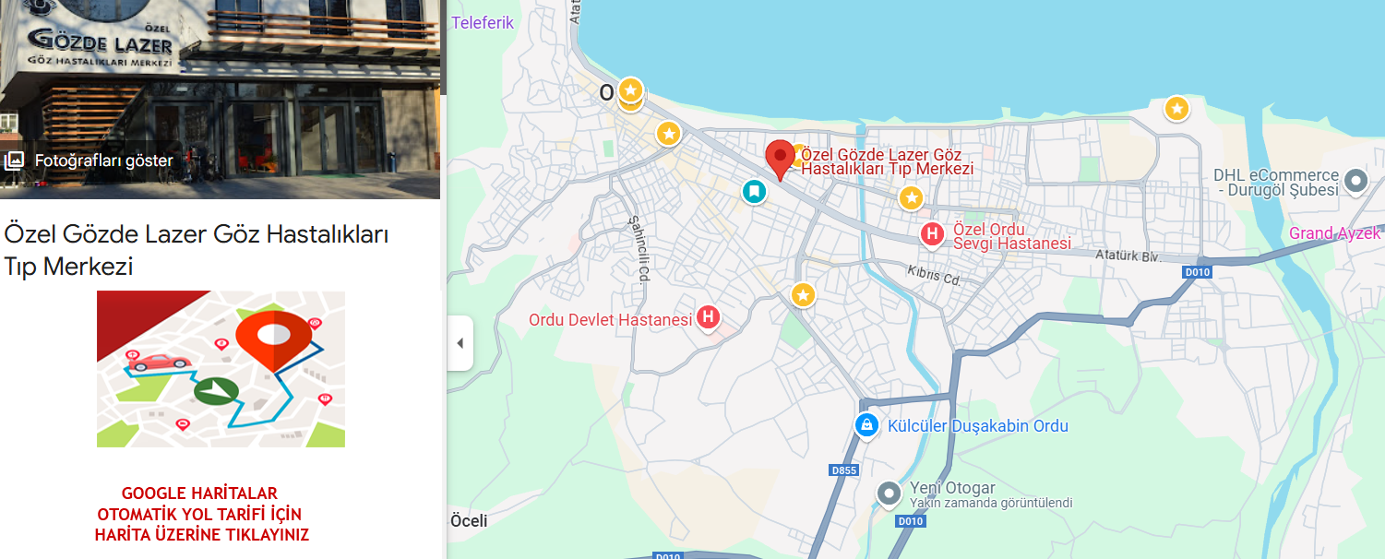Click the Külcüler Duşakabin Ordu shopping icon
This screenshot has height=559, width=1385.
coord(866,425)
